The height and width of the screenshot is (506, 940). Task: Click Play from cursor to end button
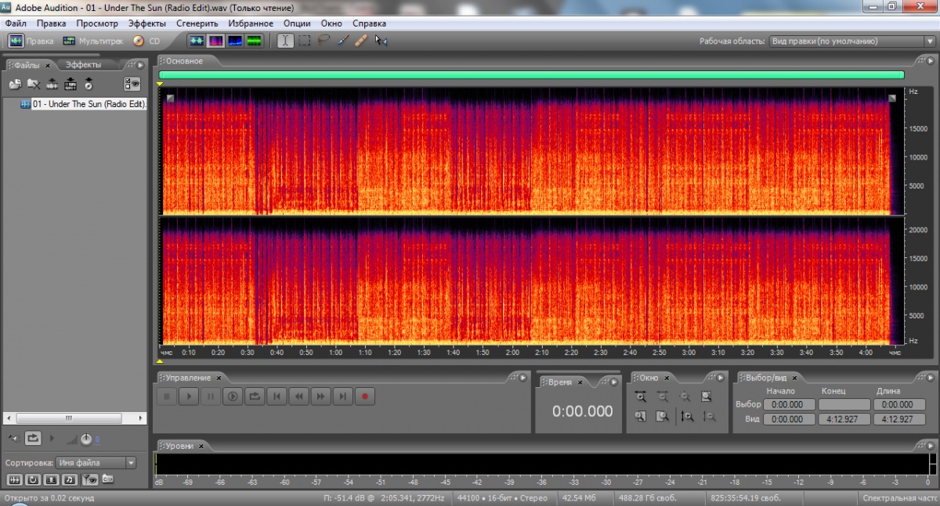(x=233, y=397)
